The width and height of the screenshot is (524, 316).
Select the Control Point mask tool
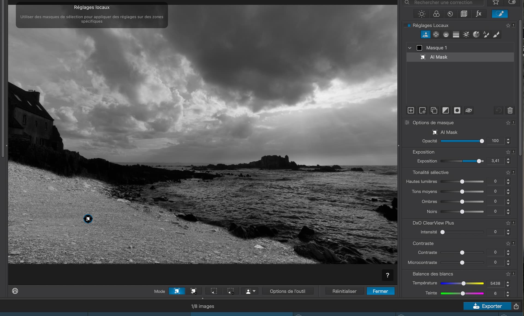click(436, 34)
